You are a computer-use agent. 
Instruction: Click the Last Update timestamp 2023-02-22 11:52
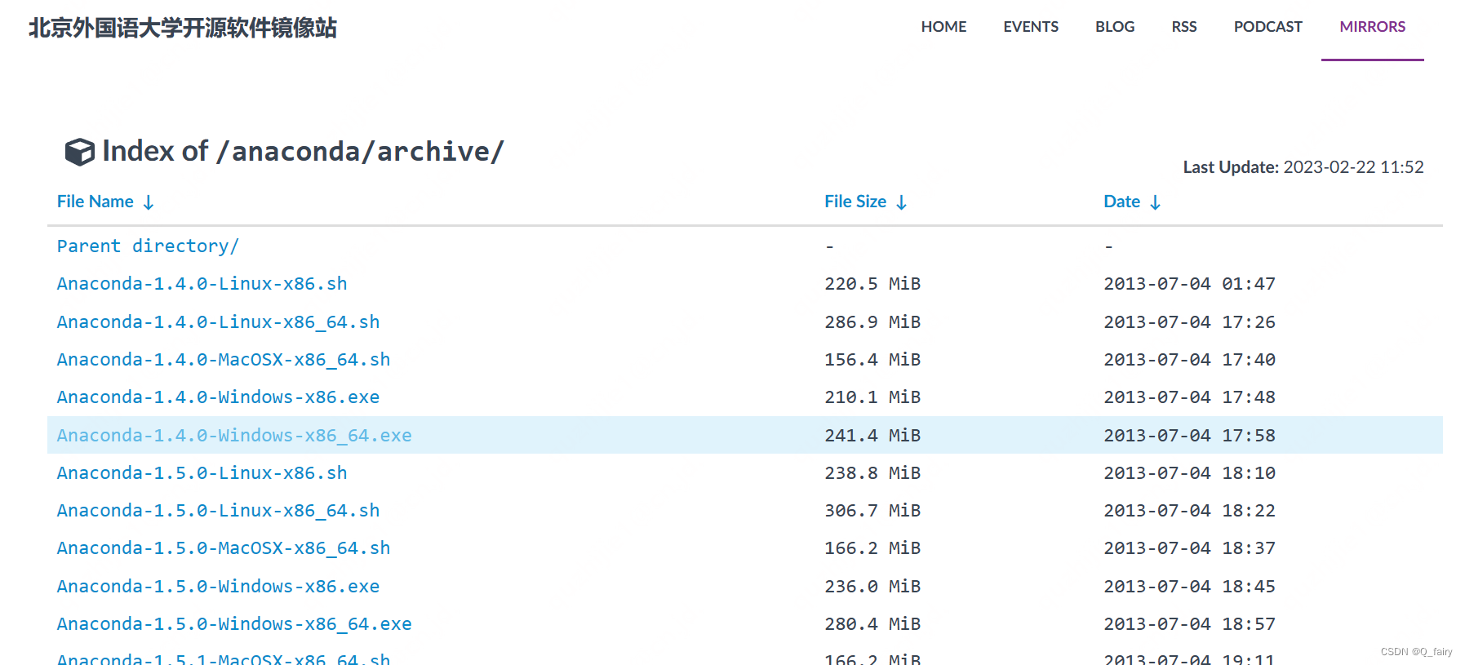(1353, 167)
